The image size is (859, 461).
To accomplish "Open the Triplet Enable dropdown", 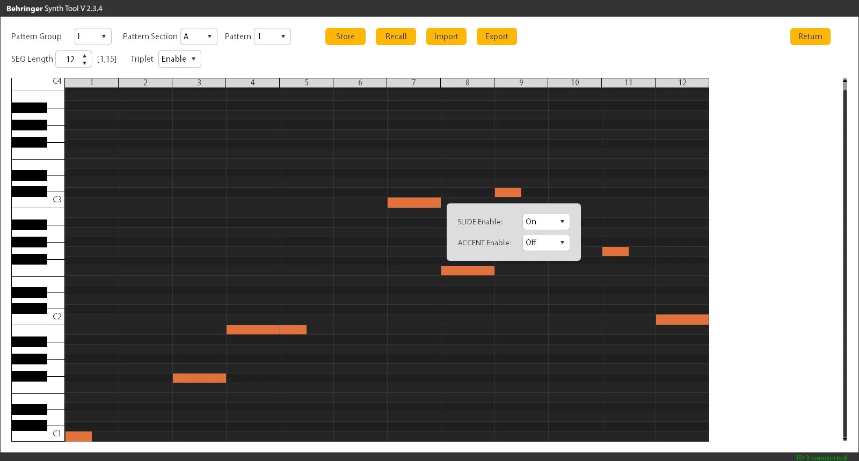I will coord(180,59).
